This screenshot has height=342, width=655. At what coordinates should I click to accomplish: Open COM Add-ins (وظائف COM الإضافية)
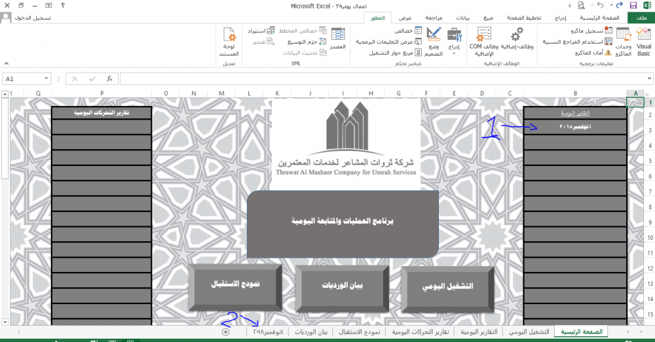(484, 42)
